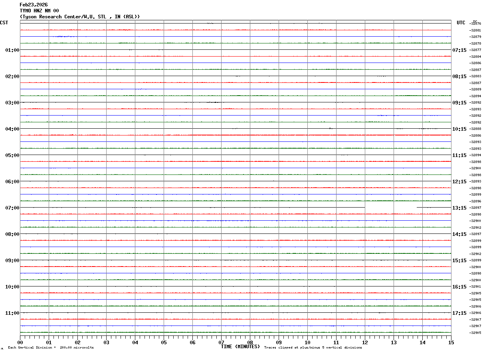Click minute 07 on the time axis
Viewport: 483px width, 353px height.
pos(221,342)
